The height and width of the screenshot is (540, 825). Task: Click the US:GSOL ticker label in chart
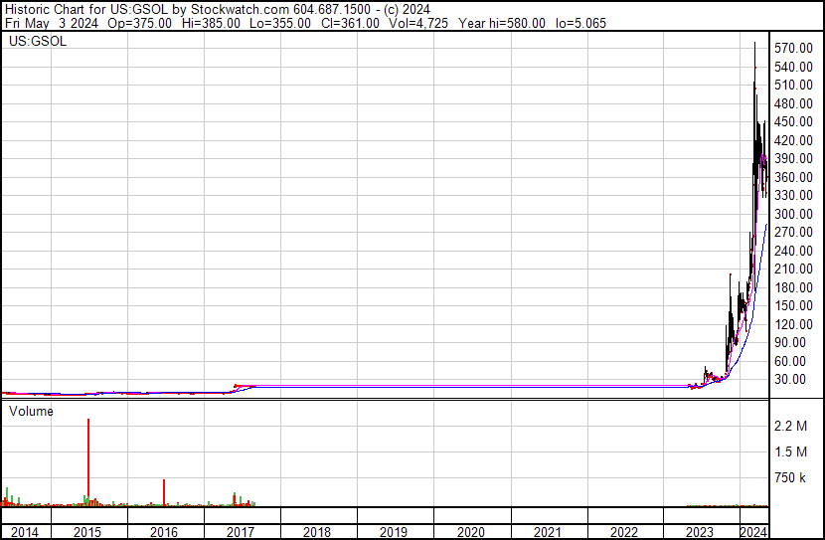[x=38, y=42]
